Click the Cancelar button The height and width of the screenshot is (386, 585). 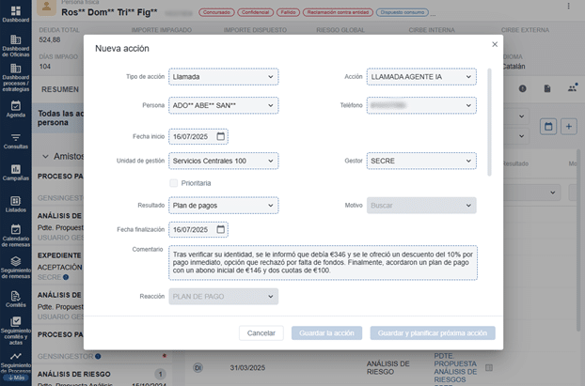[x=261, y=332]
